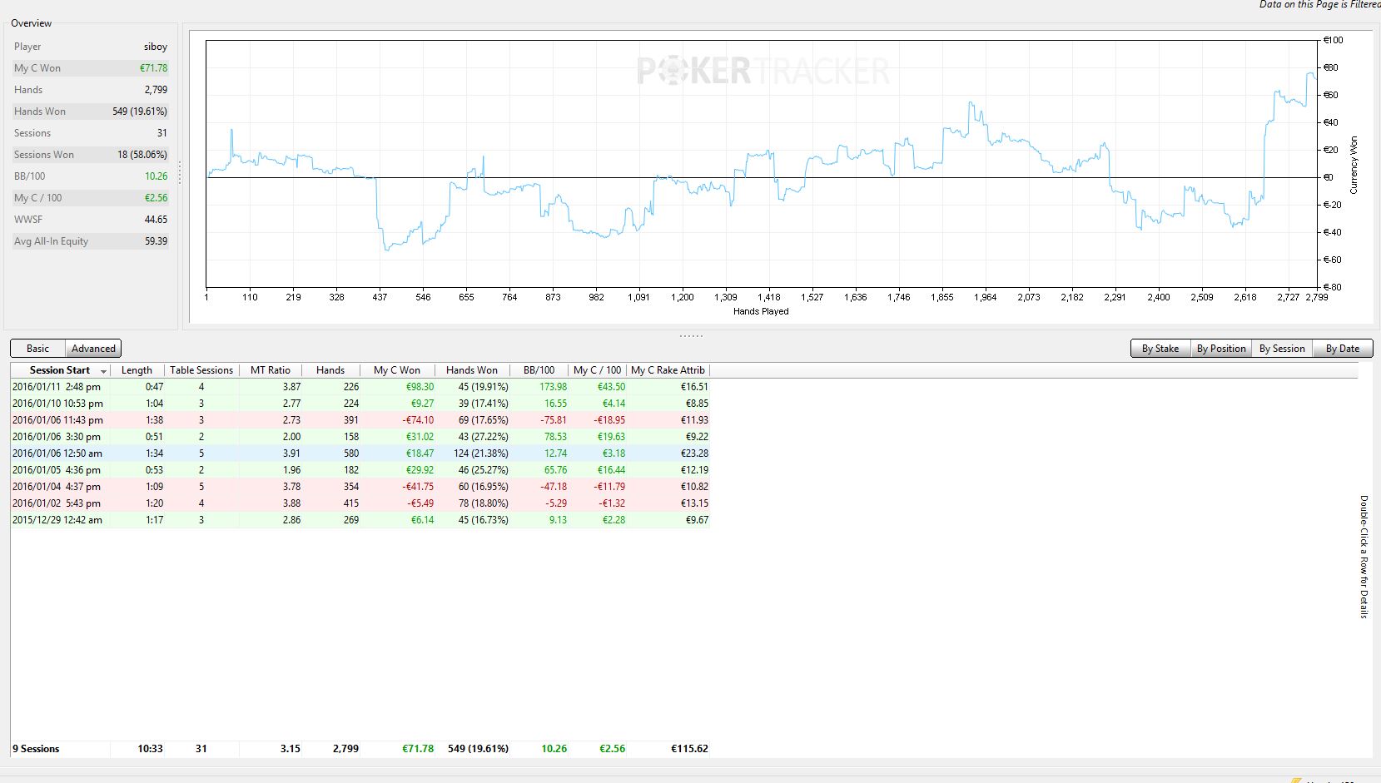Image resolution: width=1381 pixels, height=783 pixels.
Task: Switch to the Advanced view tab
Action: pyautogui.click(x=93, y=349)
